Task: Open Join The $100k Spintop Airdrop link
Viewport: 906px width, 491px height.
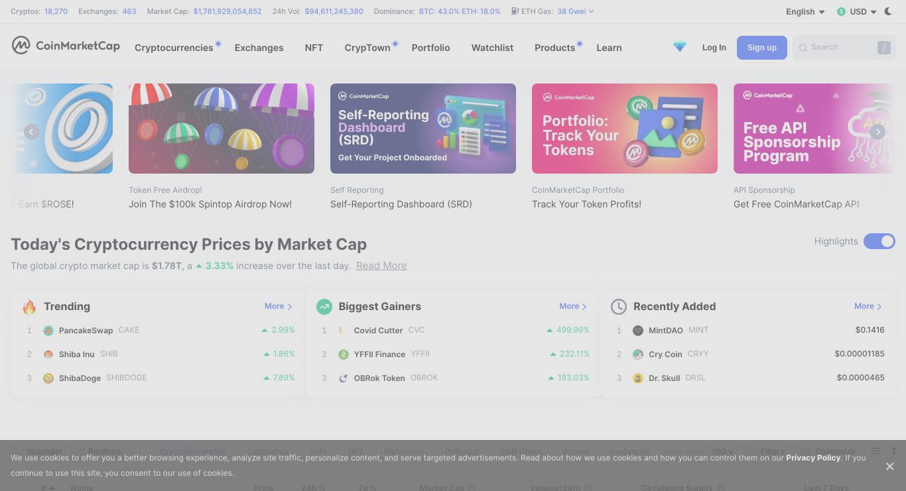Action: (210, 204)
